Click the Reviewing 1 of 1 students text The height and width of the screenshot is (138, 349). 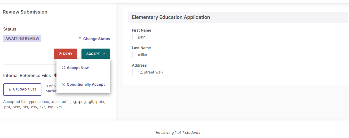point(178,132)
